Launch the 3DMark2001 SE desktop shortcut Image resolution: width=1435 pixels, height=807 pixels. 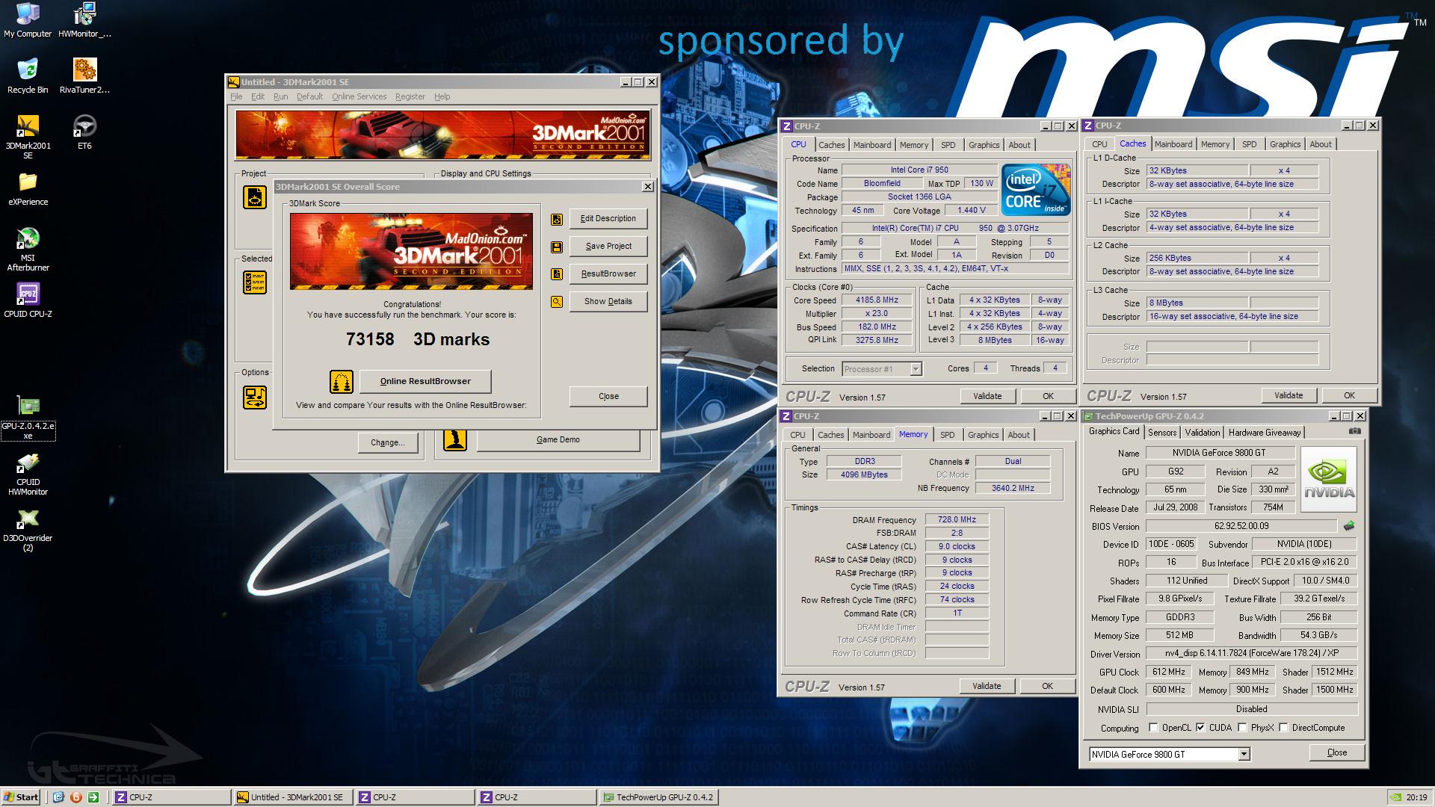pyautogui.click(x=28, y=137)
